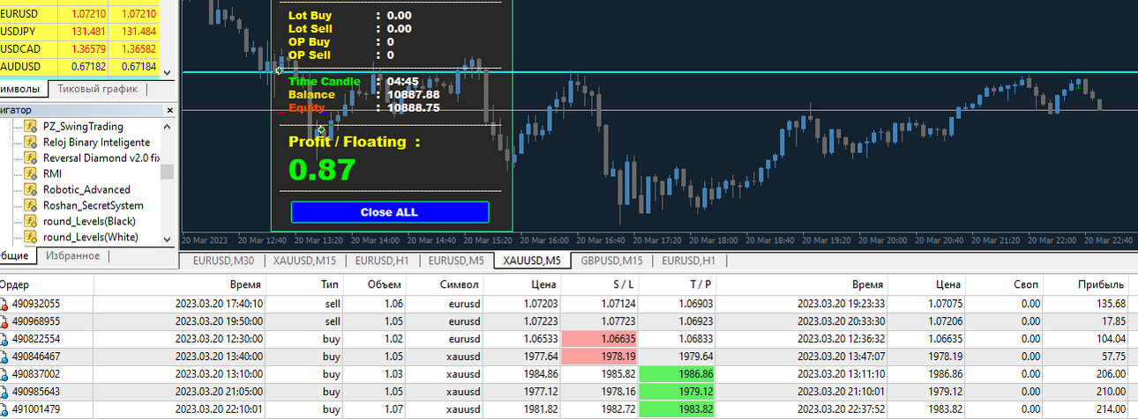Click the green T/P cell 1983.82

pyautogui.click(x=678, y=409)
